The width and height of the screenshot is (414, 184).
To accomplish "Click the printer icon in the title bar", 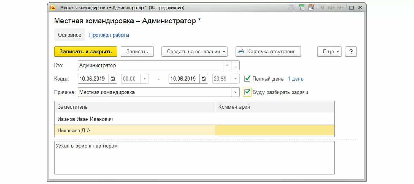I will (x=291, y=8).
